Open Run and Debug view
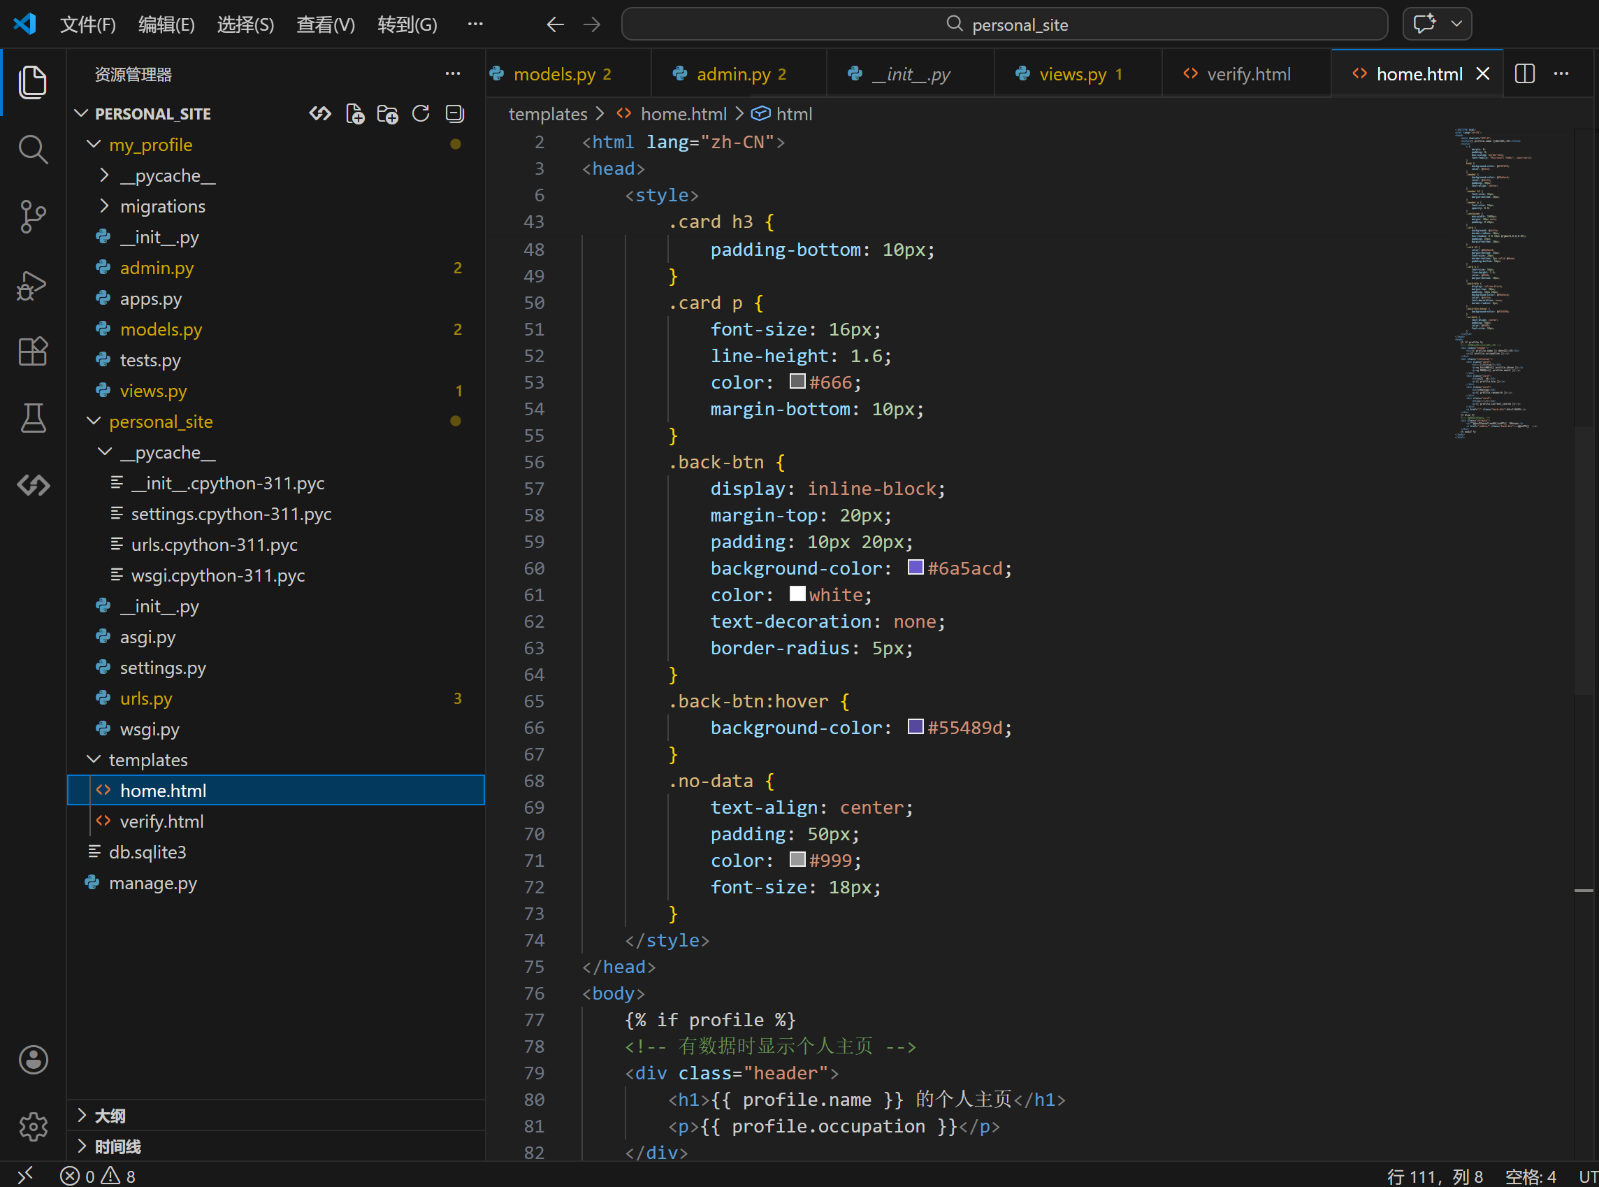1599x1187 pixels. click(x=32, y=285)
